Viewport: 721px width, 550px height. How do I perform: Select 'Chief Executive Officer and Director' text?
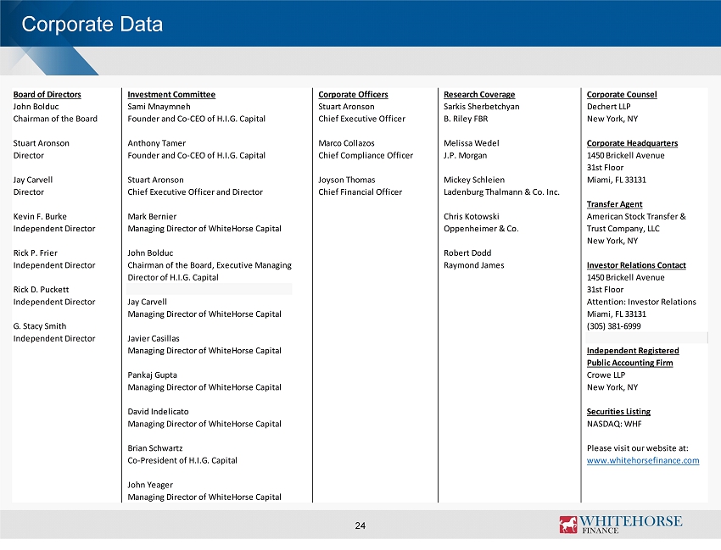[x=195, y=192]
